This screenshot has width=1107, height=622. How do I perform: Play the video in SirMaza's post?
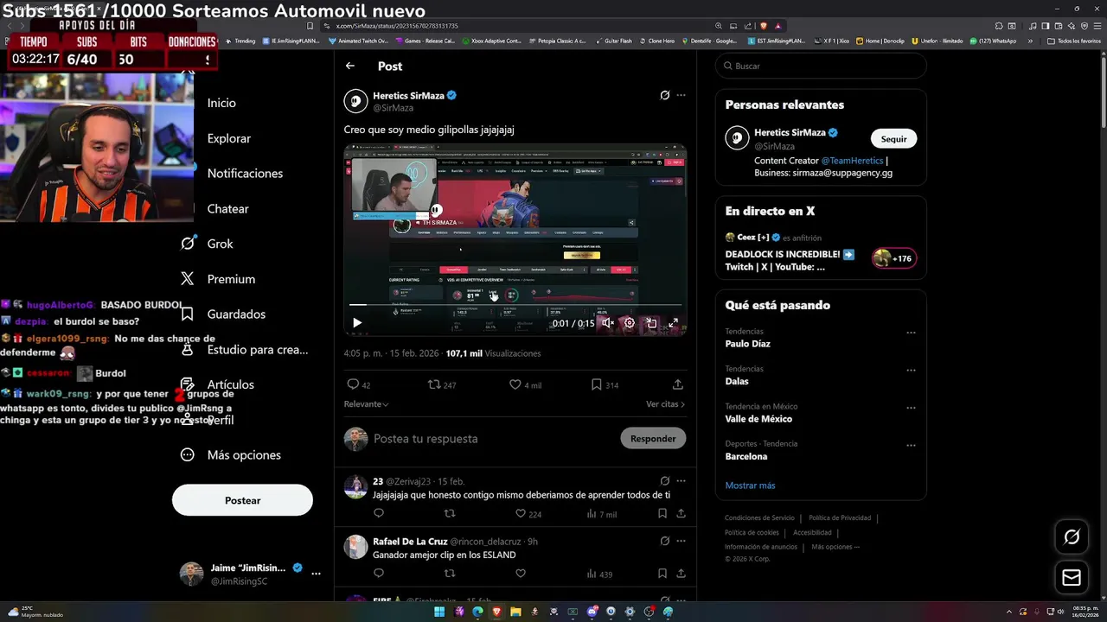(x=356, y=323)
